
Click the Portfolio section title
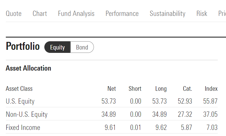[x=23, y=46]
